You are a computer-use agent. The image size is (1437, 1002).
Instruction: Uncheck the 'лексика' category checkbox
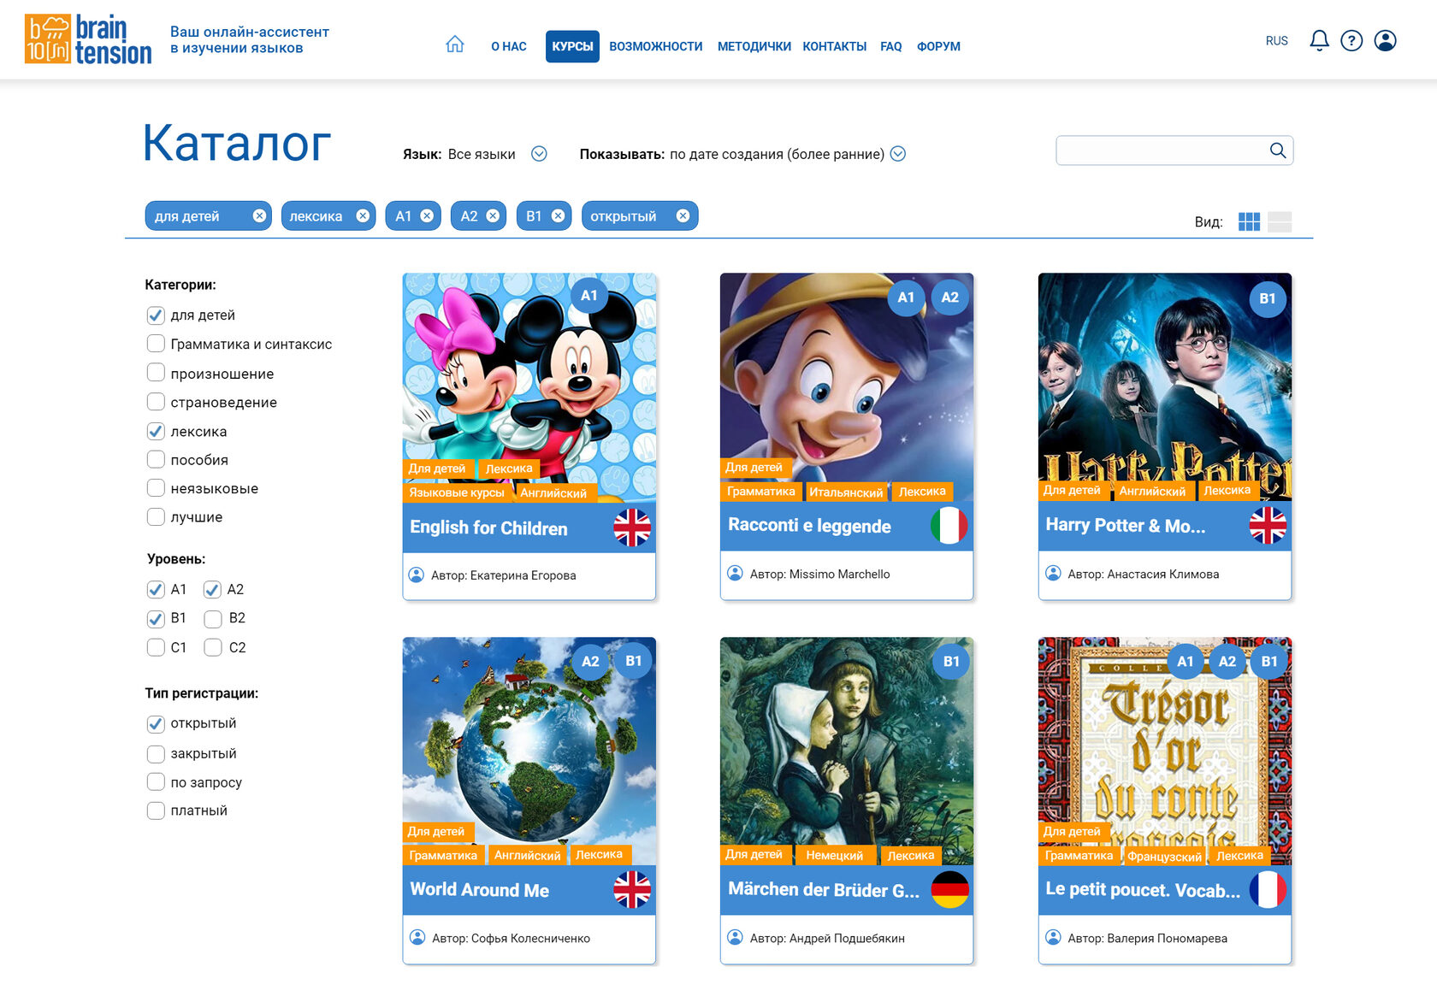pyautogui.click(x=156, y=431)
